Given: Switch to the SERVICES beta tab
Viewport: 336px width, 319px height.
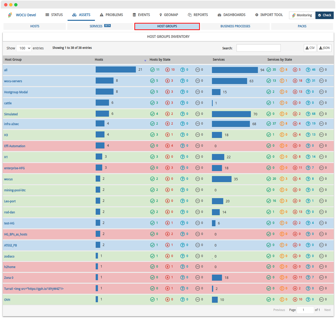Looking at the screenshot, I should tap(100, 26).
